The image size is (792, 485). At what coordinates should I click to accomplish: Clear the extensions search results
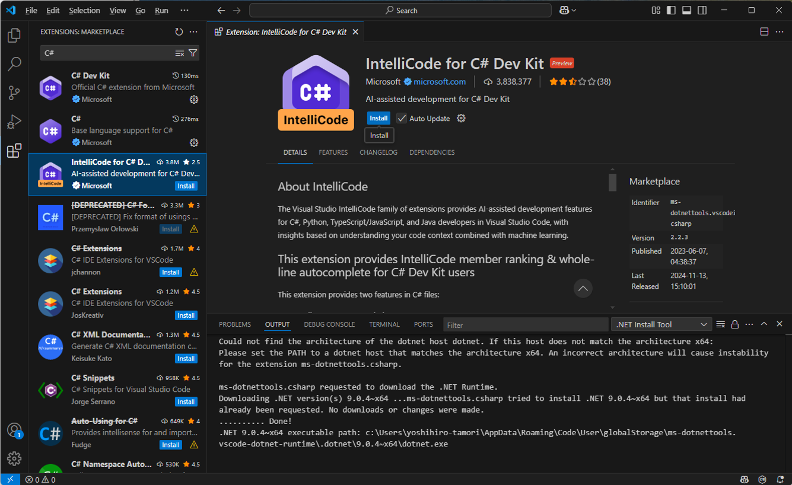point(180,53)
